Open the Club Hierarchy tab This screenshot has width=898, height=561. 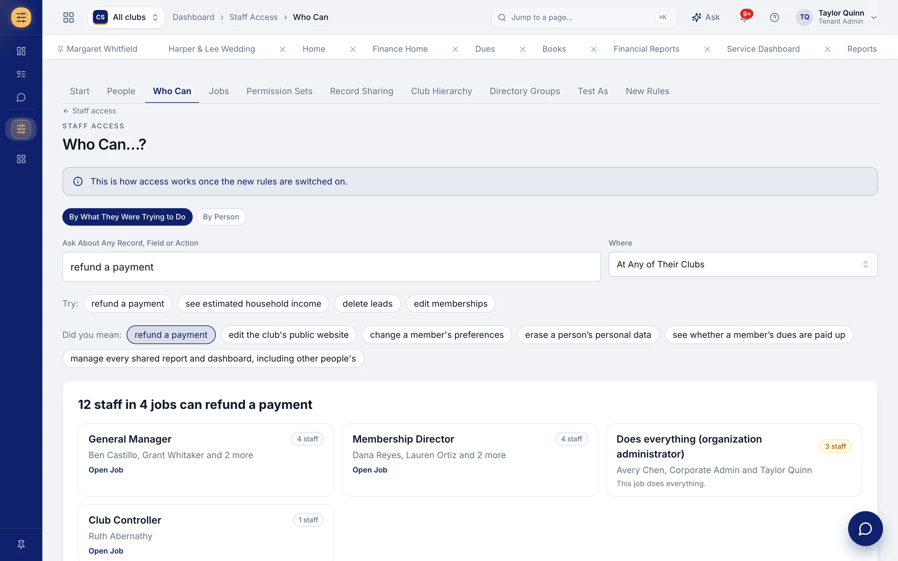(x=441, y=91)
